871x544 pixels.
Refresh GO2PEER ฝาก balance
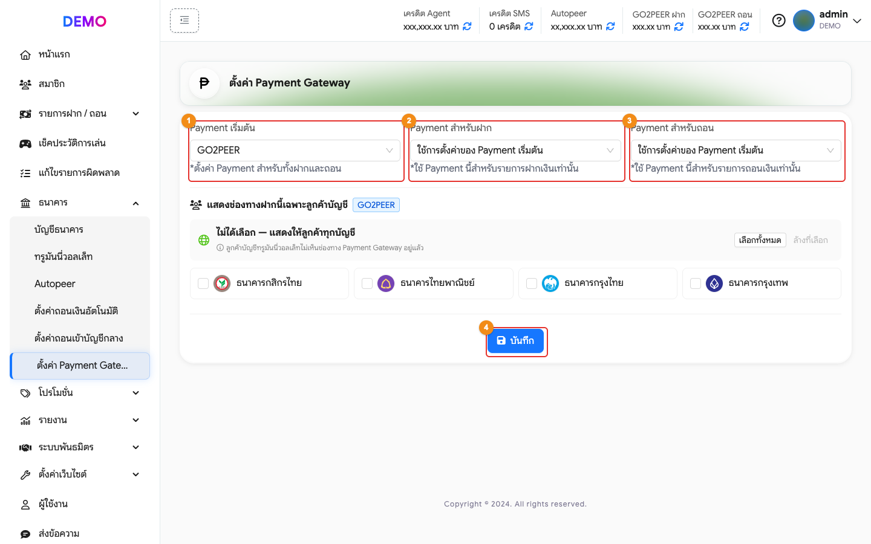coord(679,27)
